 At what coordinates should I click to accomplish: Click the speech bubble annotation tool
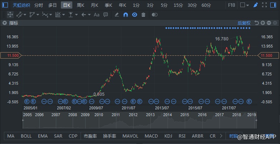coord(106,15)
